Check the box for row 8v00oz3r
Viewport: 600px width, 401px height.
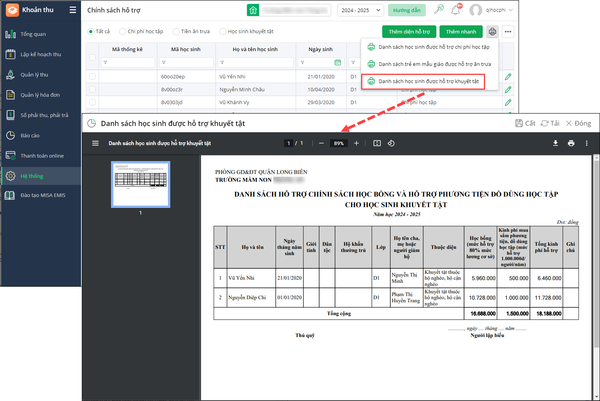click(92, 89)
